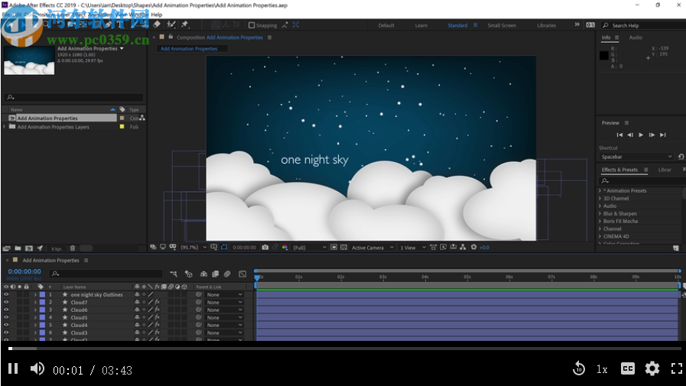Open the Help menu
Image resolution: width=686 pixels, height=386 pixels.
click(x=156, y=15)
